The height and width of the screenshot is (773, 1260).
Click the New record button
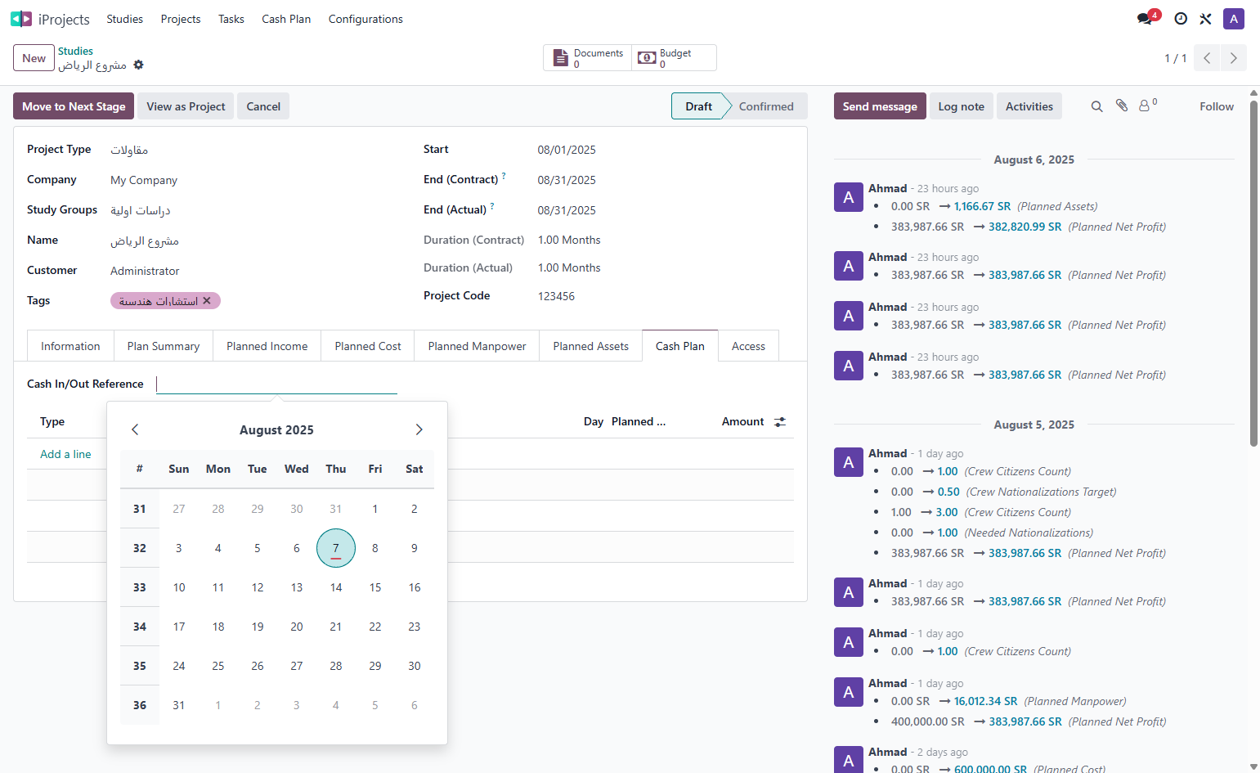pyautogui.click(x=34, y=58)
